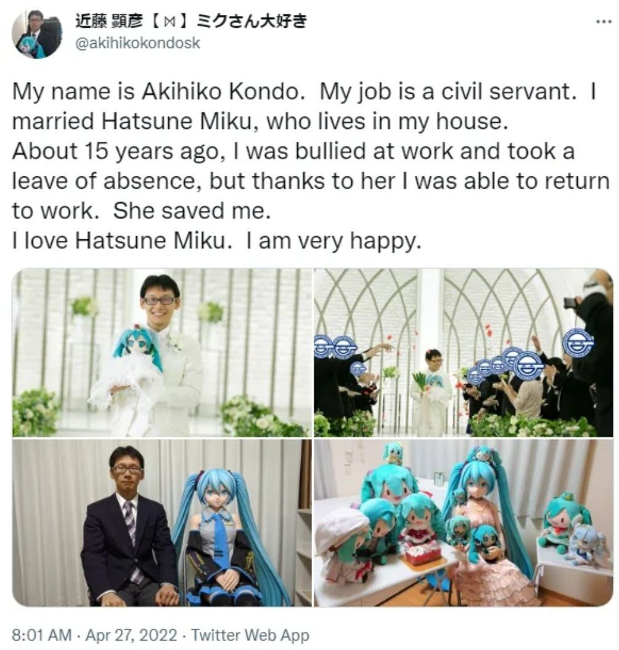Viewport: 619px width, 650px height.
Task: Click the tweet text beginning "My name is"
Action: coord(311,166)
